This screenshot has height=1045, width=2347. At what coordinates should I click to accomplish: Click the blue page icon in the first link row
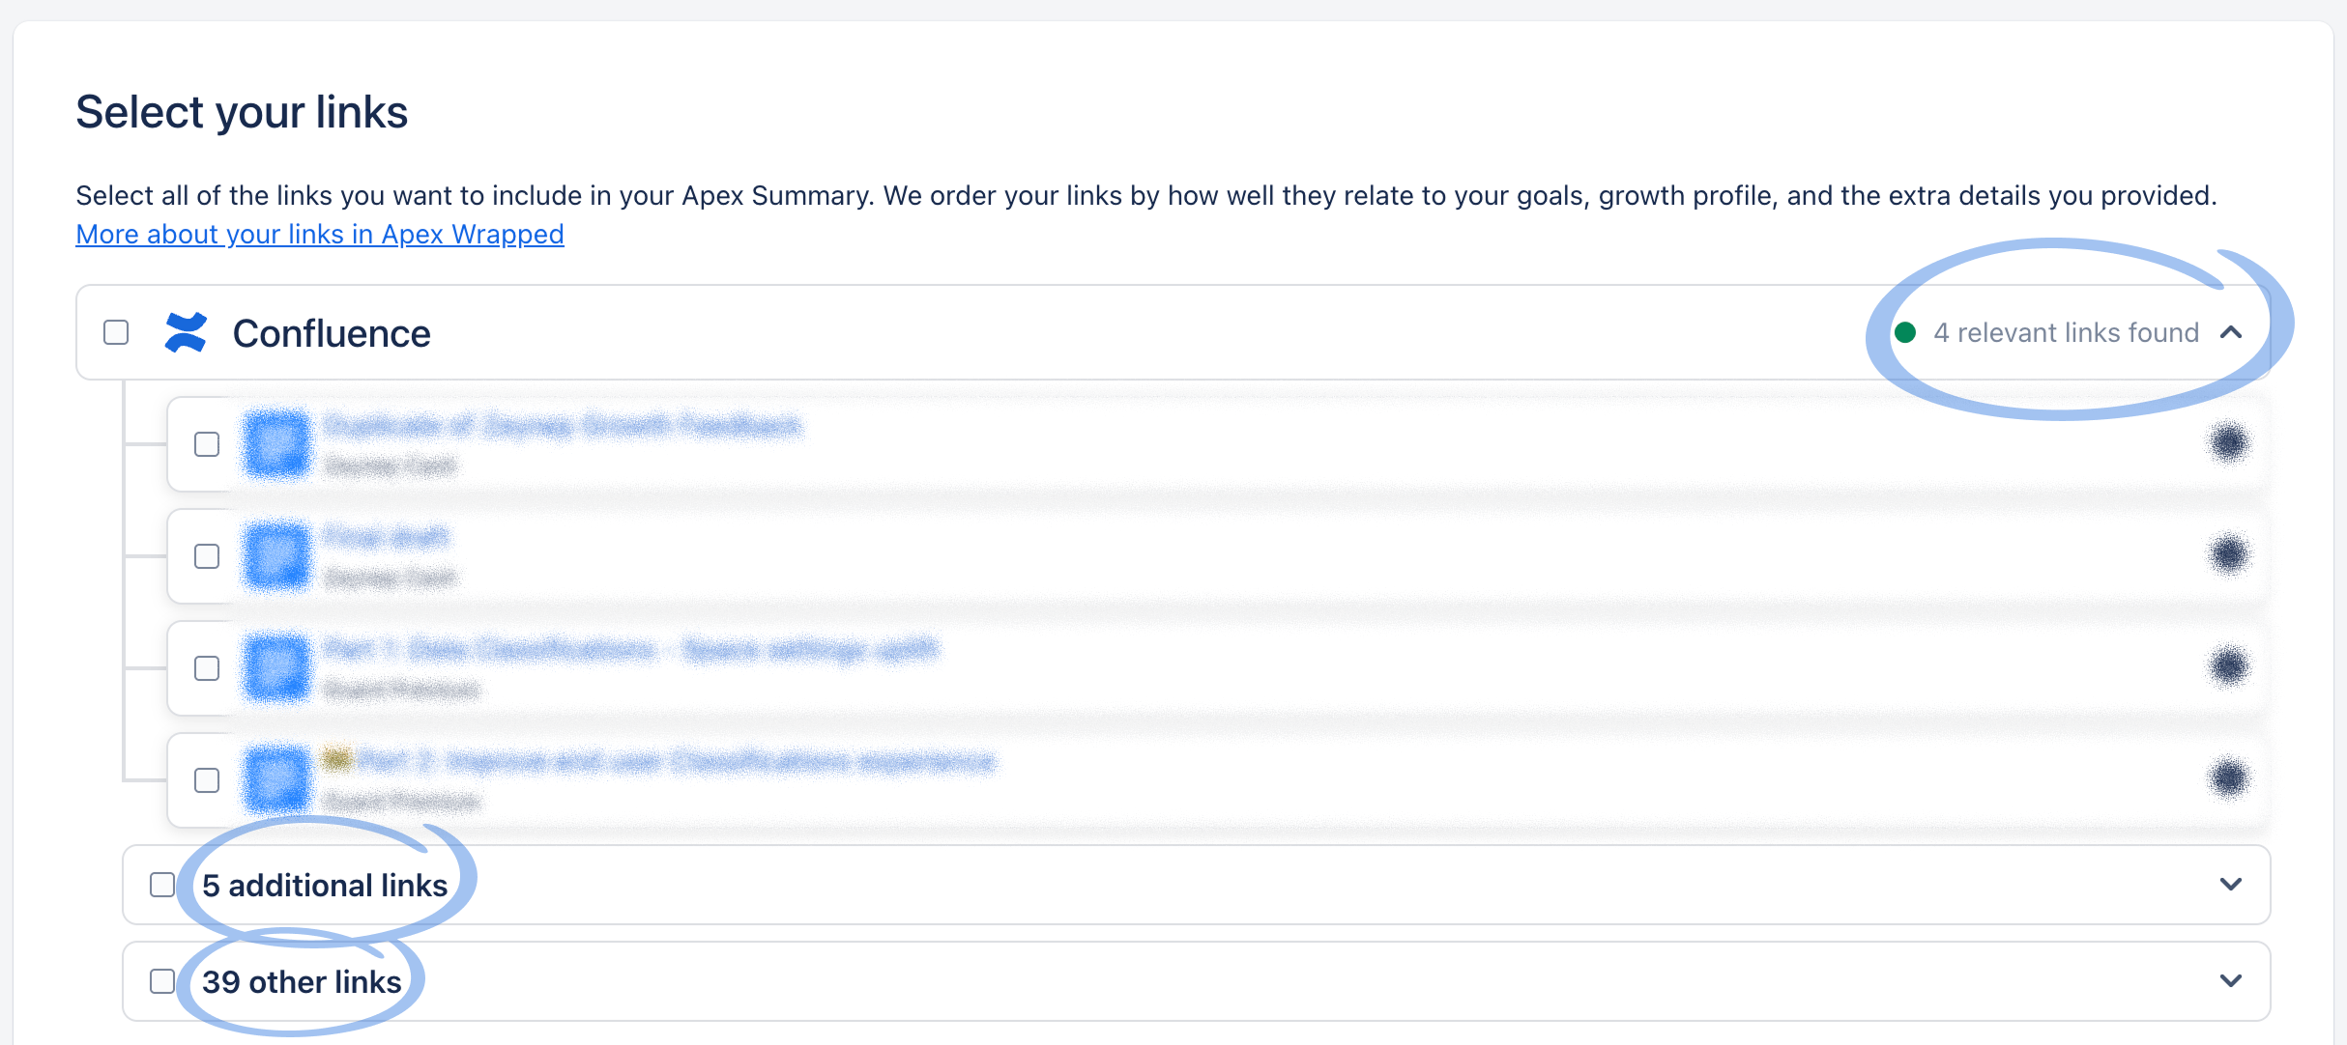[x=276, y=444]
